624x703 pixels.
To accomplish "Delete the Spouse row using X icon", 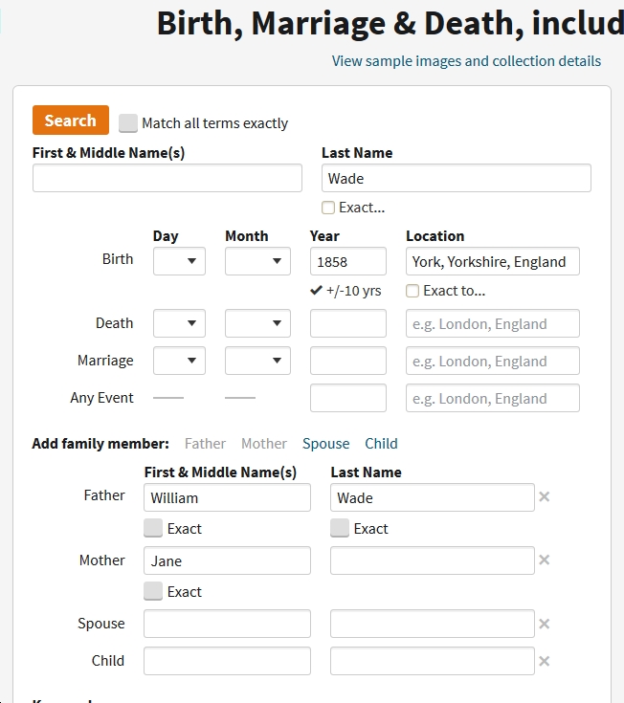I will click(x=545, y=624).
